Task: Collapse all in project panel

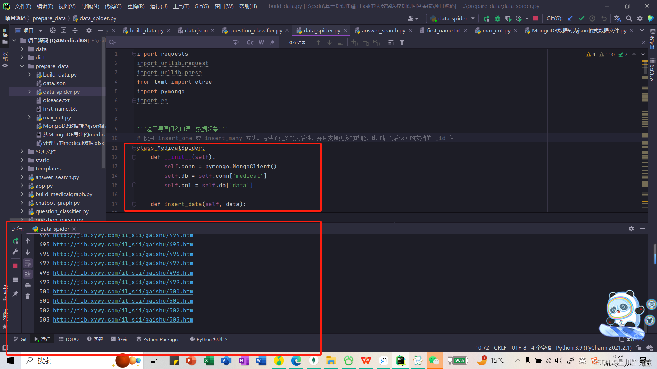Action: pyautogui.click(x=75, y=30)
